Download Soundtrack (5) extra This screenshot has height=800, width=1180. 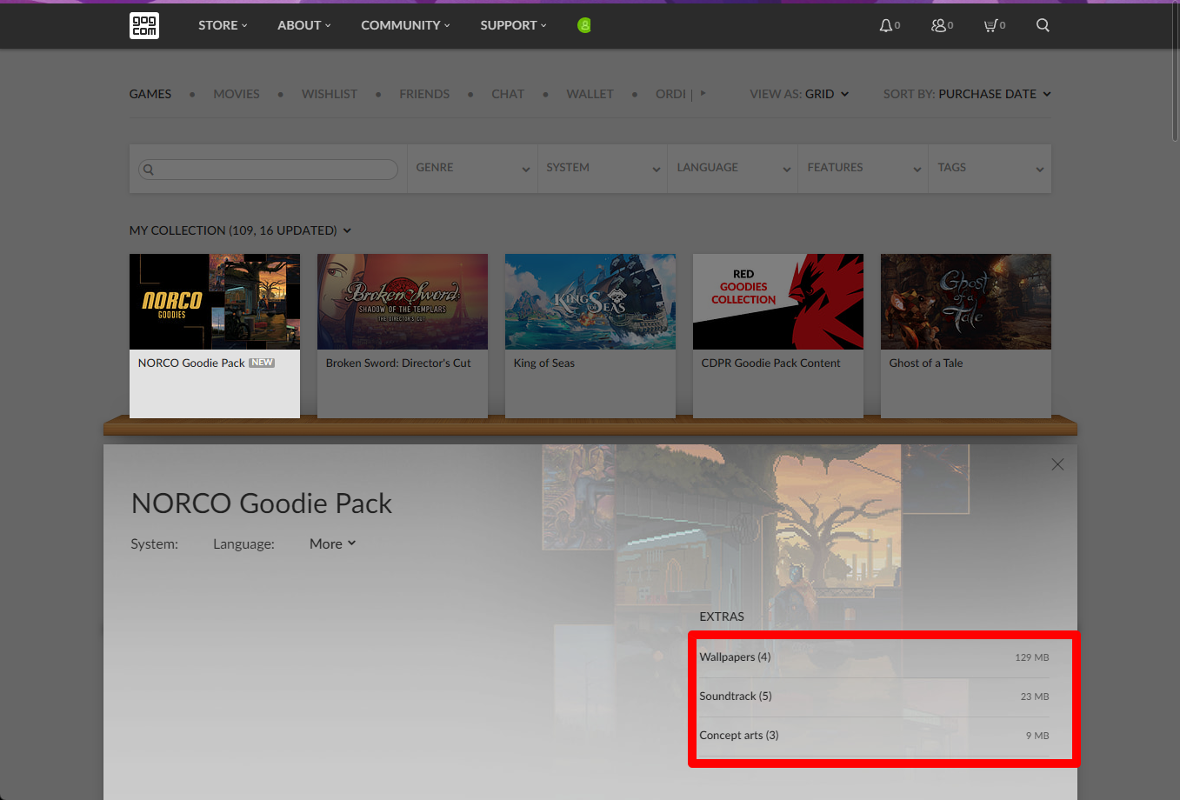(x=874, y=697)
